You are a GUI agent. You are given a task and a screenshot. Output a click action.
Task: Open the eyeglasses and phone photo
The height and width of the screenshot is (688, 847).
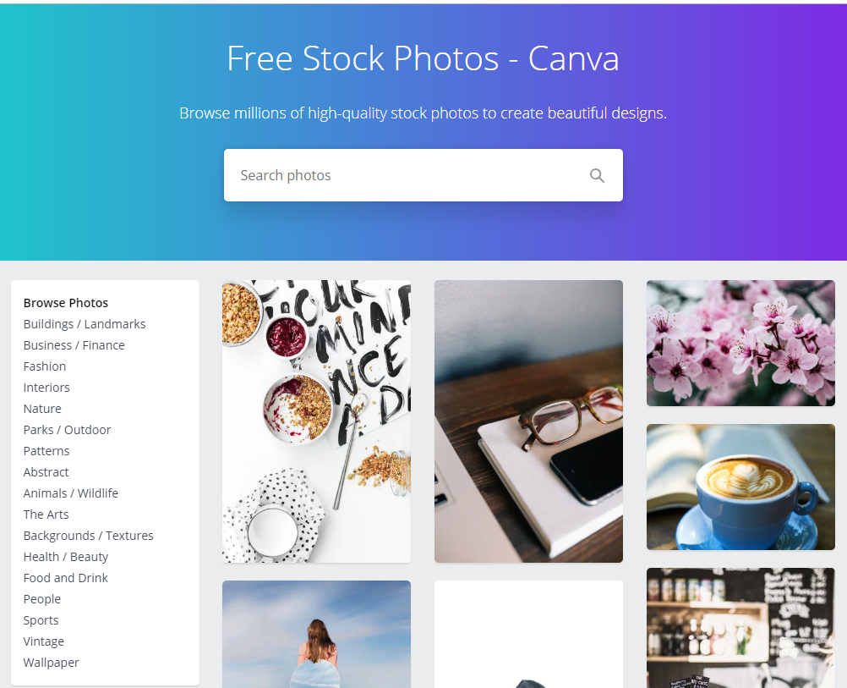point(528,421)
